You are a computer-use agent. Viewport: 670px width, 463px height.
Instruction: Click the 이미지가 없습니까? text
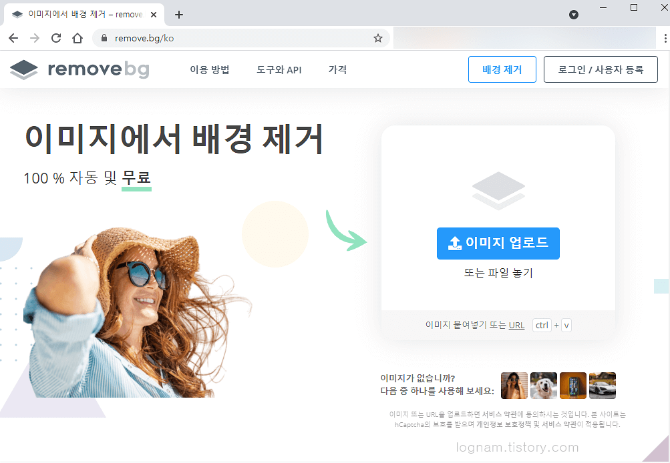coord(417,378)
